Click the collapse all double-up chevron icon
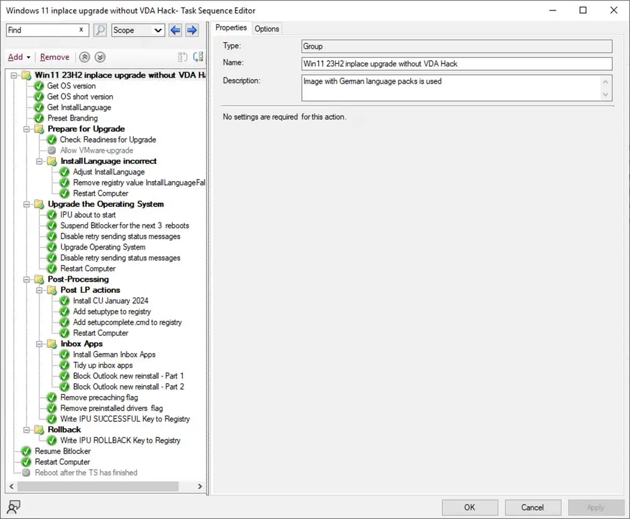This screenshot has width=630, height=519. click(x=84, y=57)
